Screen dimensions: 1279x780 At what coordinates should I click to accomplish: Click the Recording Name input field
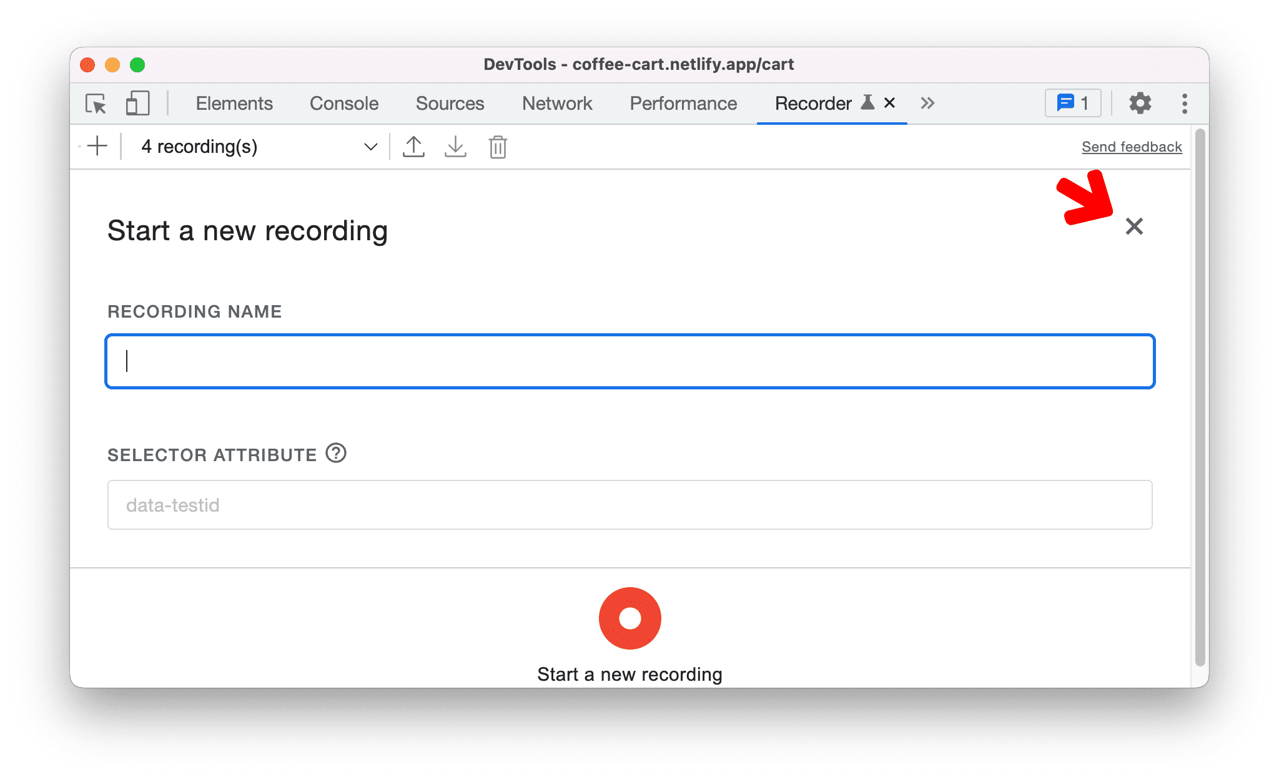click(x=630, y=360)
